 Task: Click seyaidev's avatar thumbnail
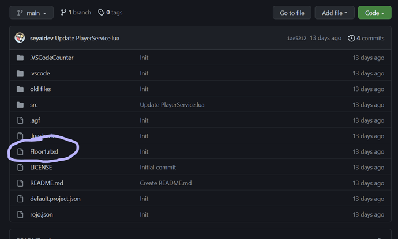(x=20, y=38)
